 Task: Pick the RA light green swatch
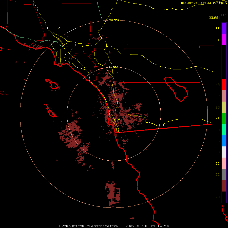click(x=224, y=130)
